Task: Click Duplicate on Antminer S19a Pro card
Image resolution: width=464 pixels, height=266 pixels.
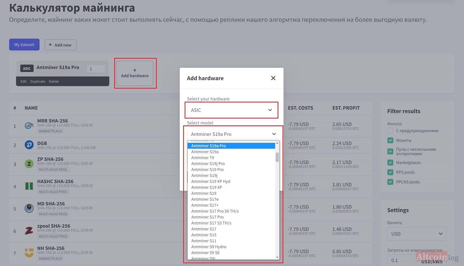Action: [38, 82]
